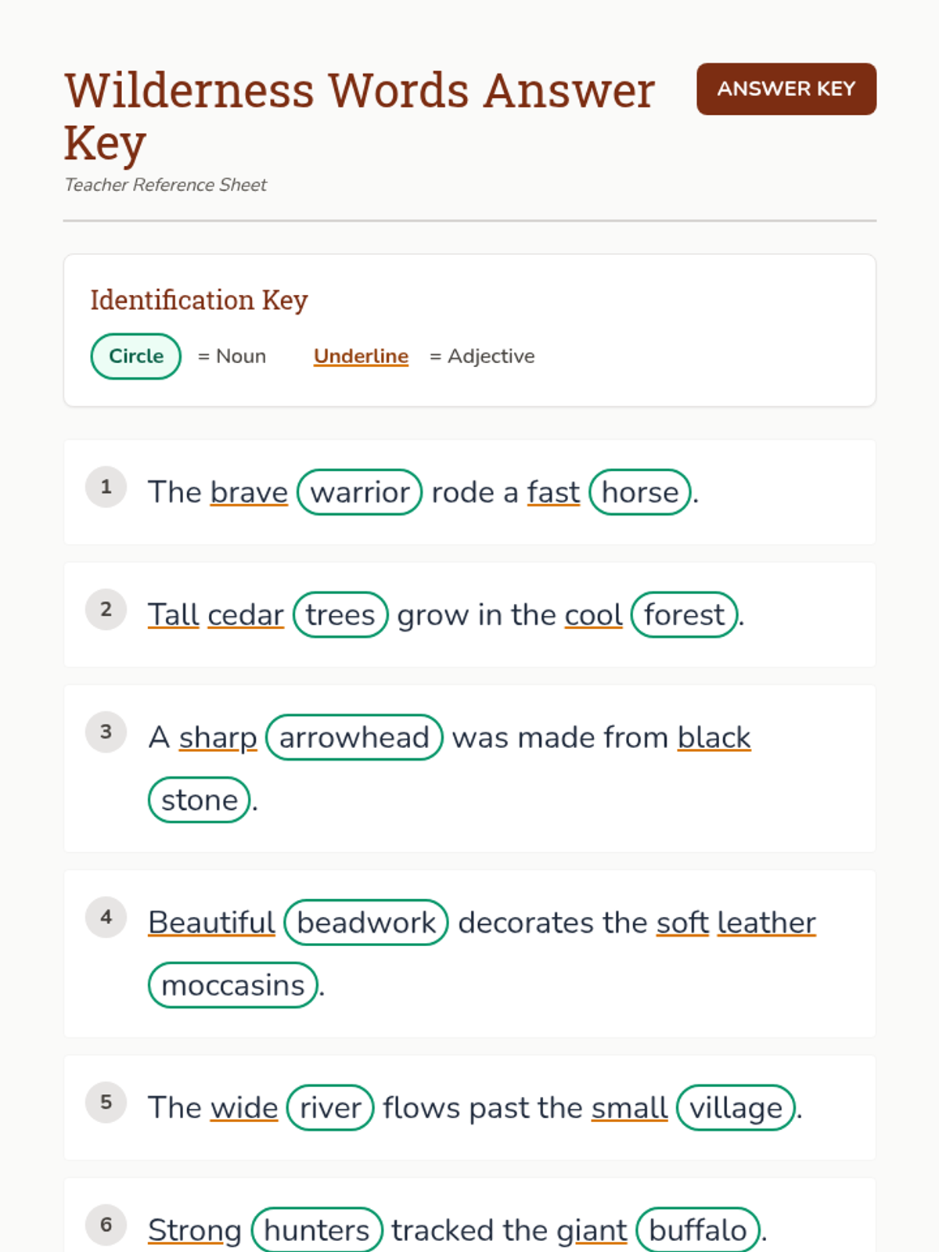Select the number 1 sentence badge

(x=106, y=487)
